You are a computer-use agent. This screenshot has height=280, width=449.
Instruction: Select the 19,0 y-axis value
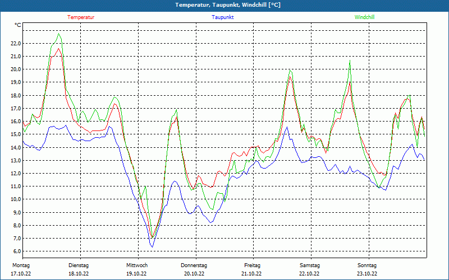[x=16, y=82]
